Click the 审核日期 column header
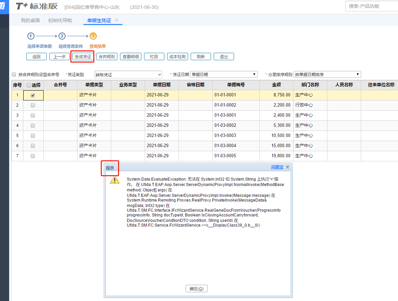 coord(195,85)
